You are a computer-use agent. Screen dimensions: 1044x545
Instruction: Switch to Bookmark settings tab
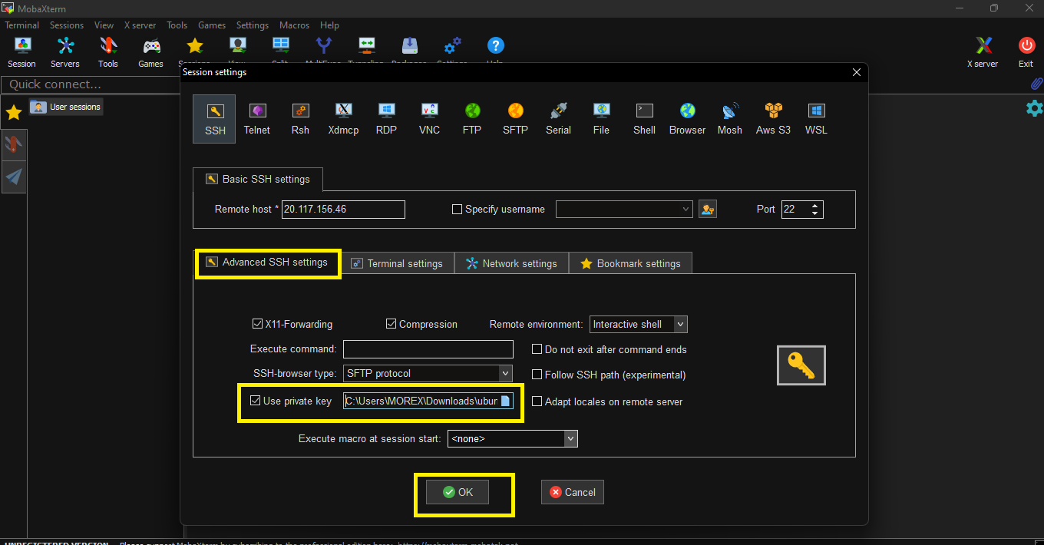[630, 263]
